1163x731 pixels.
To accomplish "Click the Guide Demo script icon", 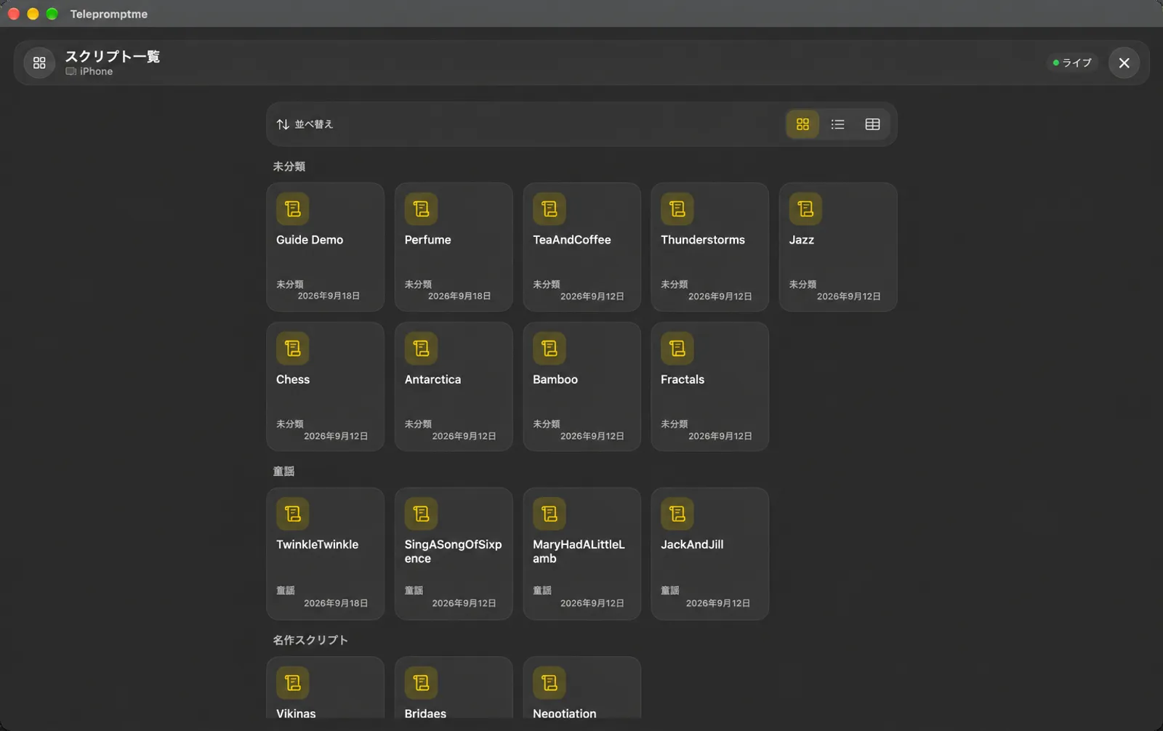I will click(x=293, y=209).
